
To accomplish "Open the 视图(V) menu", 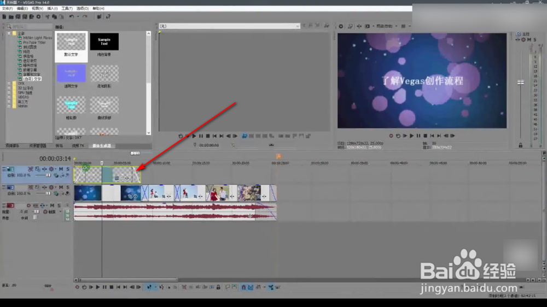I will click(x=37, y=8).
